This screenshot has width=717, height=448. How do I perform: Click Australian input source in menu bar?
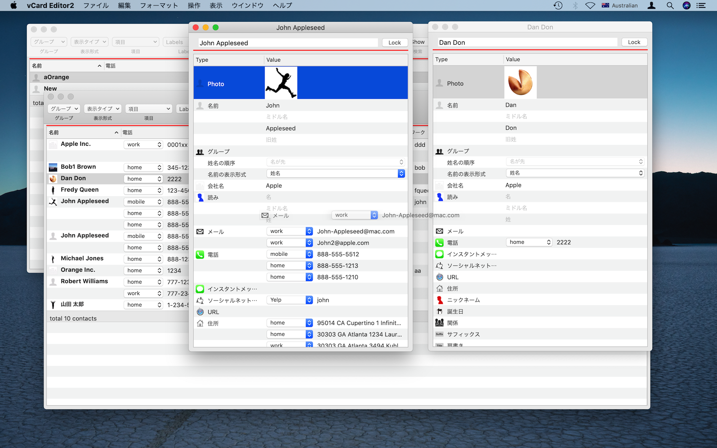click(619, 5)
